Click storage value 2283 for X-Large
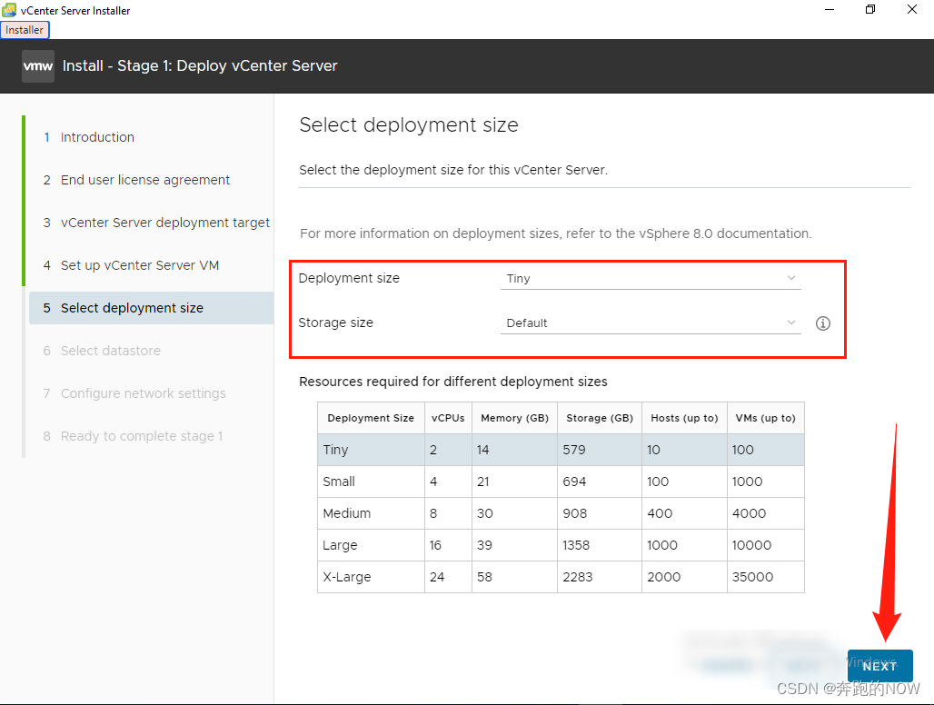934x705 pixels. click(x=578, y=577)
